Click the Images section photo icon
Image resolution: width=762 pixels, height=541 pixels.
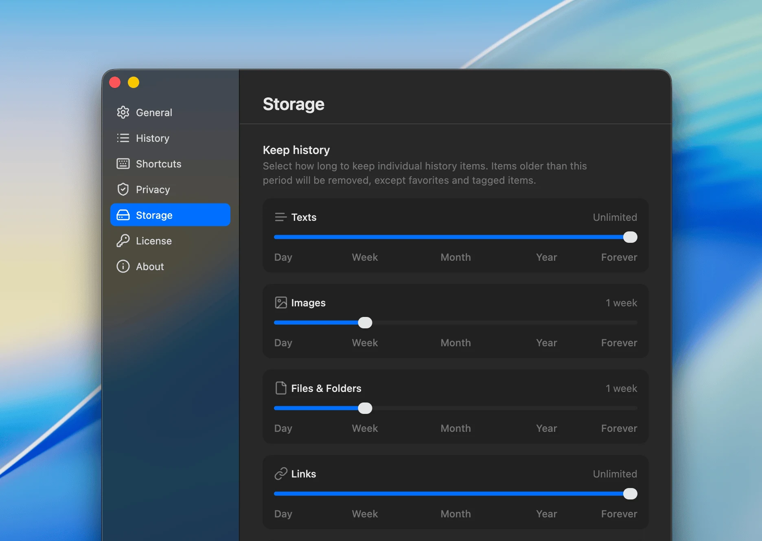click(x=280, y=302)
